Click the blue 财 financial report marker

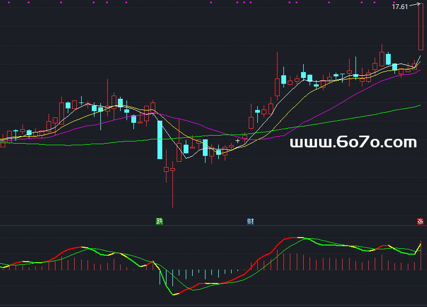coord(250,221)
